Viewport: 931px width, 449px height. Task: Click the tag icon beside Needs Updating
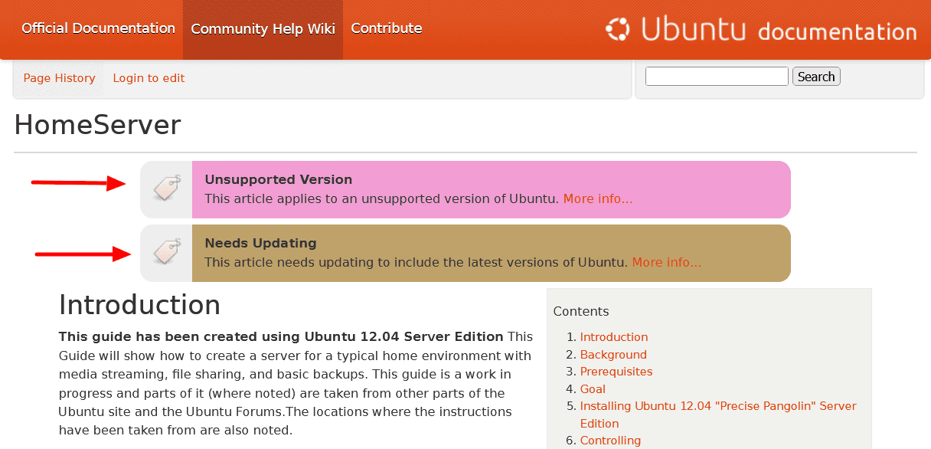tap(166, 252)
